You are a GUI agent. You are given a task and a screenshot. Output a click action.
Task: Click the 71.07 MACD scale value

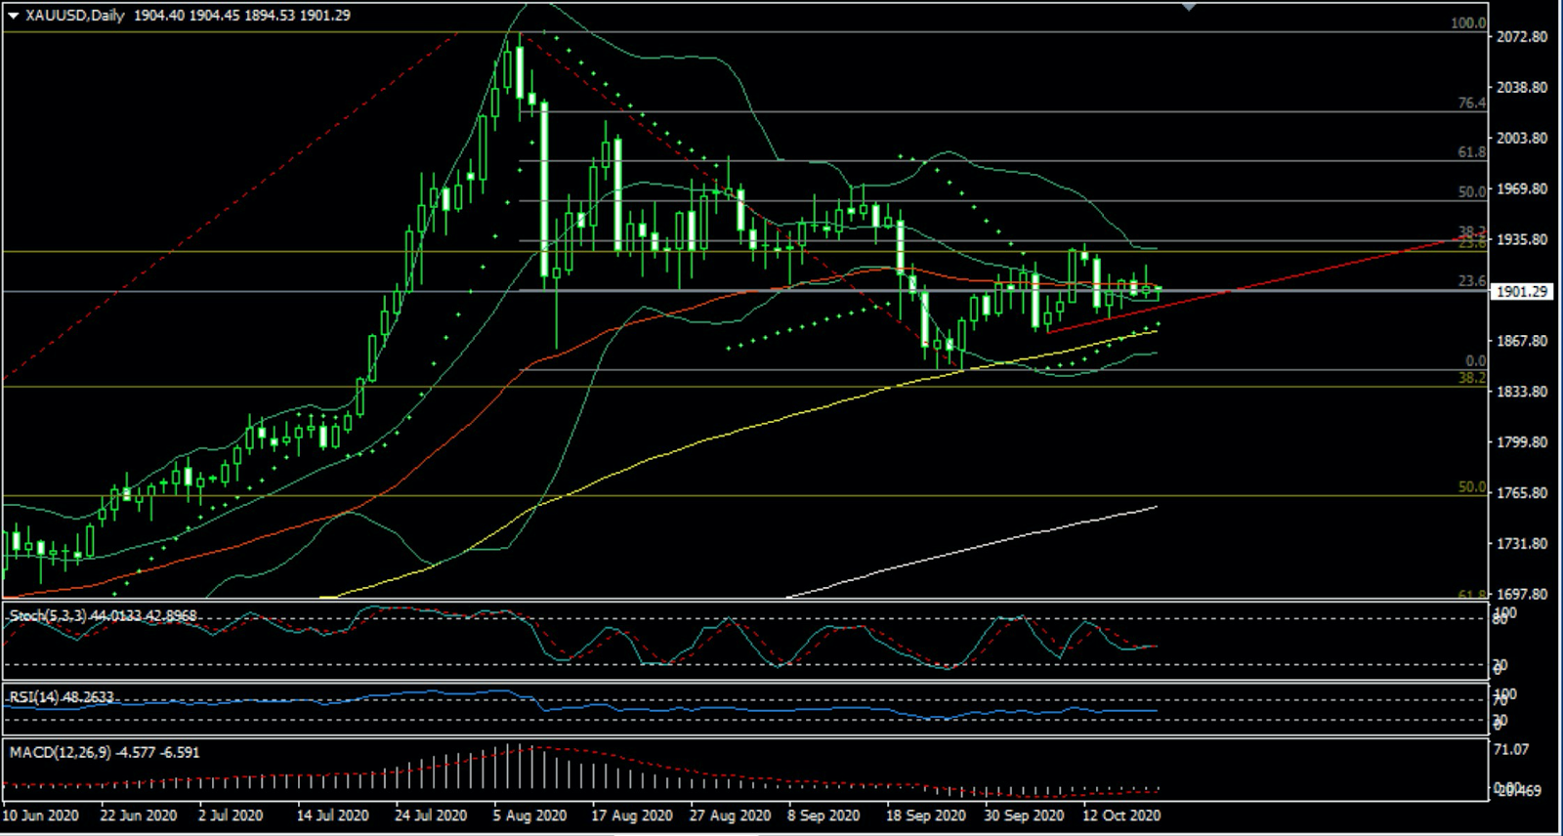pyautogui.click(x=1512, y=750)
